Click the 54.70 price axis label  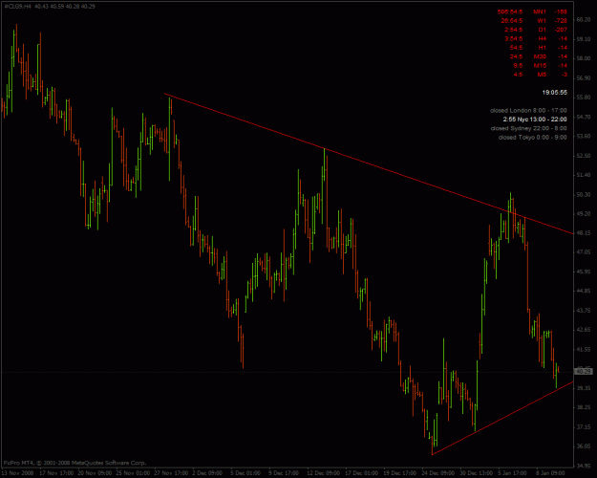(x=584, y=117)
